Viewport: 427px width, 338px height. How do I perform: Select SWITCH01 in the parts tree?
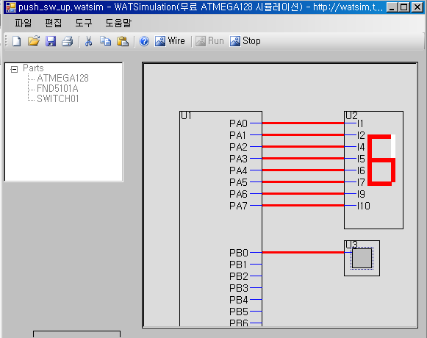pos(58,98)
